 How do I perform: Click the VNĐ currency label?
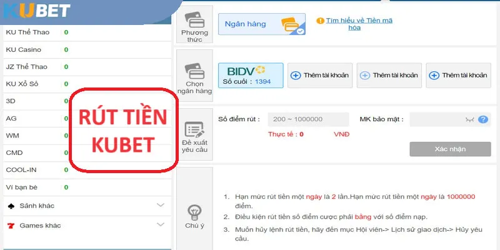click(342, 134)
